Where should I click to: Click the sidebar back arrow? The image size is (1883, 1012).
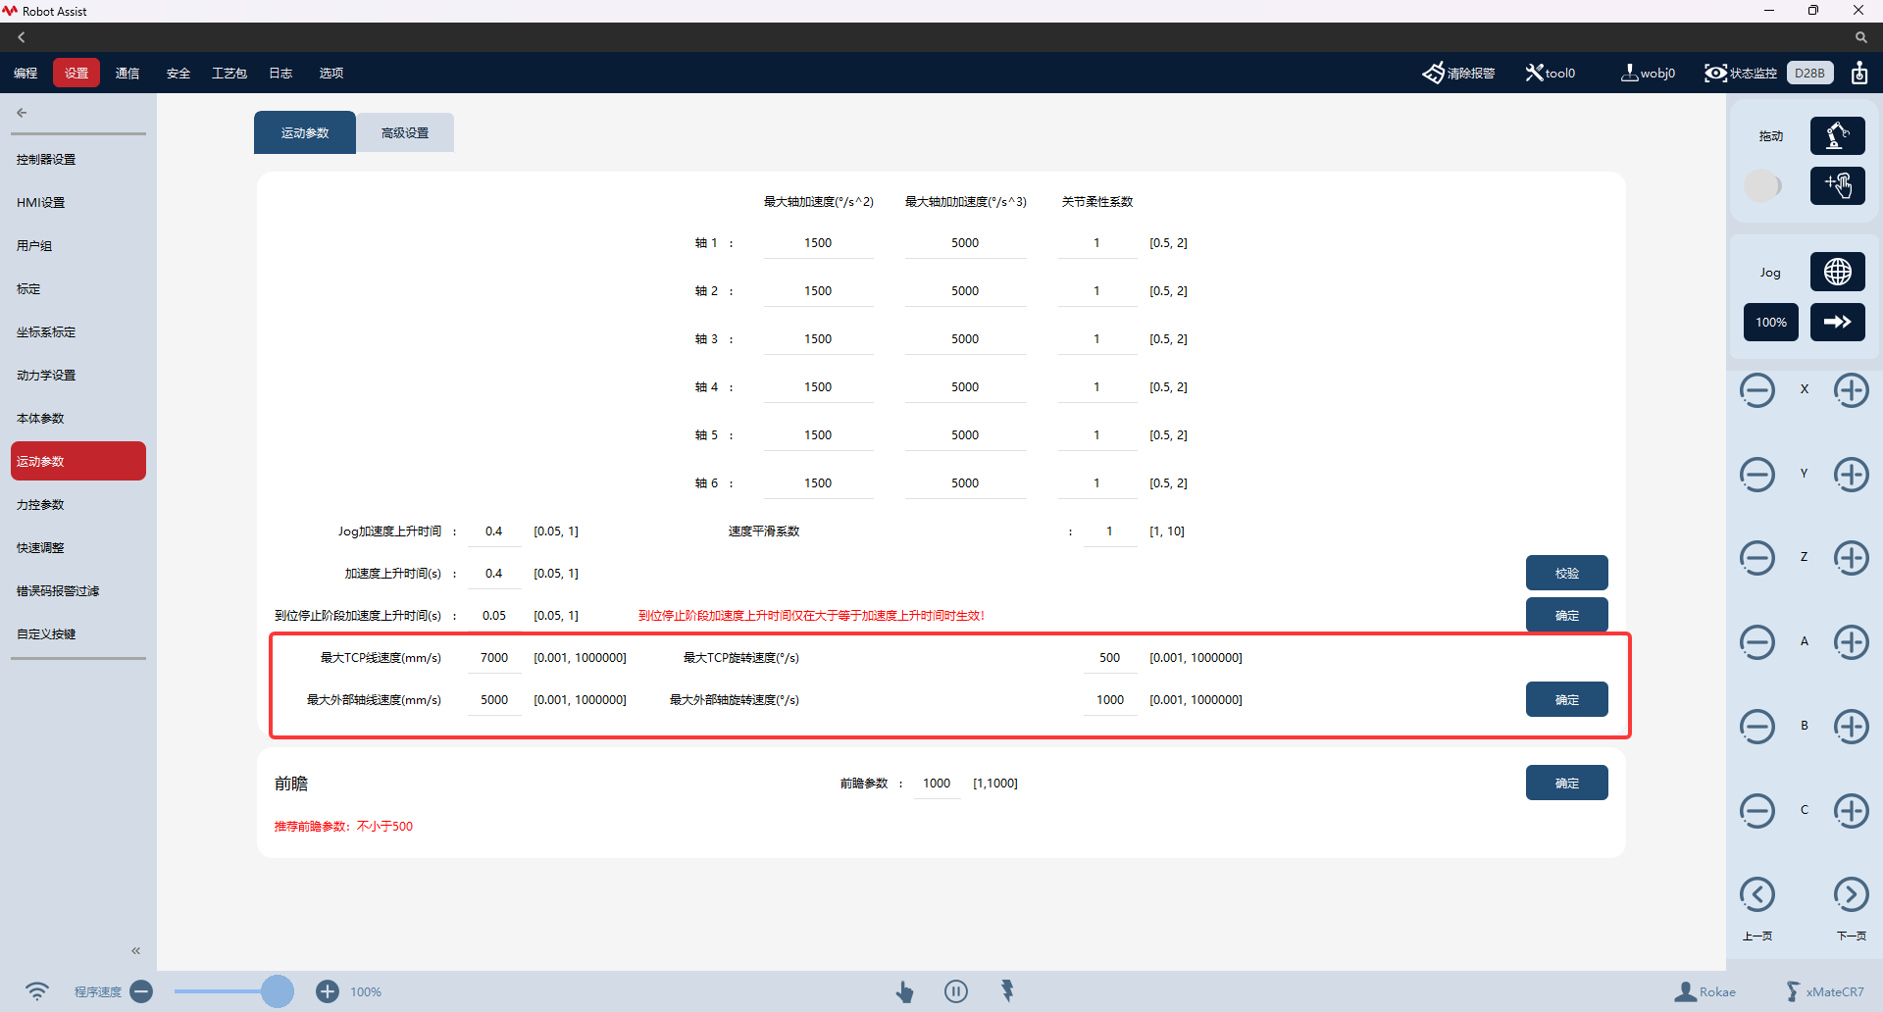[22, 113]
